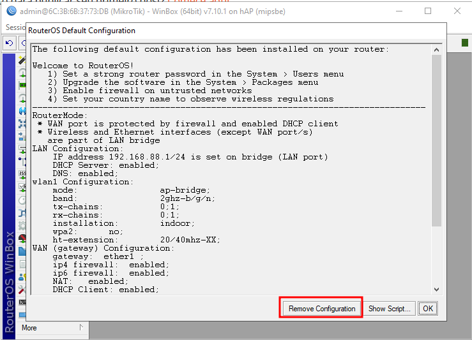Open the IP menu icon labeled 255
Image resolution: width=472 pixels, height=340 pixels.
pyautogui.click(x=22, y=174)
